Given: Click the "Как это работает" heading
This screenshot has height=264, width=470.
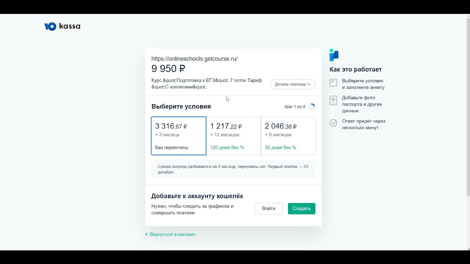Looking at the screenshot, I should (x=356, y=69).
